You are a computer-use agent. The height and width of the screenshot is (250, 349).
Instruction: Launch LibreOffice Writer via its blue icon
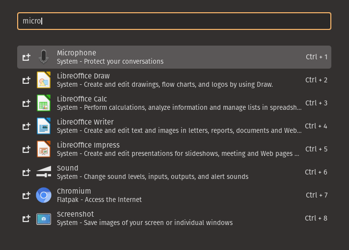(x=44, y=126)
